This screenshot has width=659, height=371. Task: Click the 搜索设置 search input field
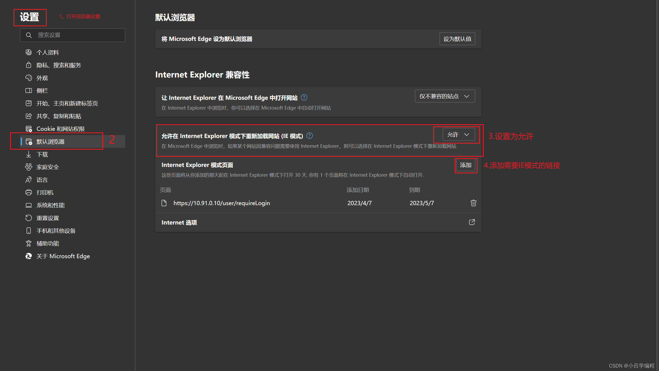pyautogui.click(x=74, y=35)
